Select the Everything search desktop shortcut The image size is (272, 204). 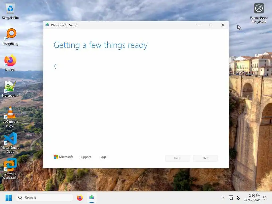pyautogui.click(x=10, y=37)
